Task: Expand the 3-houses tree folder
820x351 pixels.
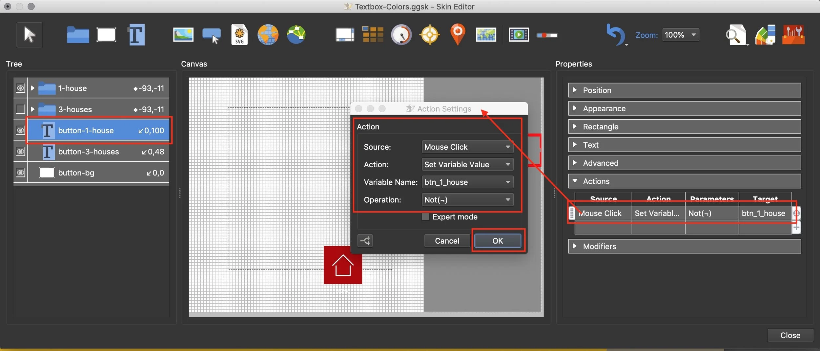Action: click(32, 109)
